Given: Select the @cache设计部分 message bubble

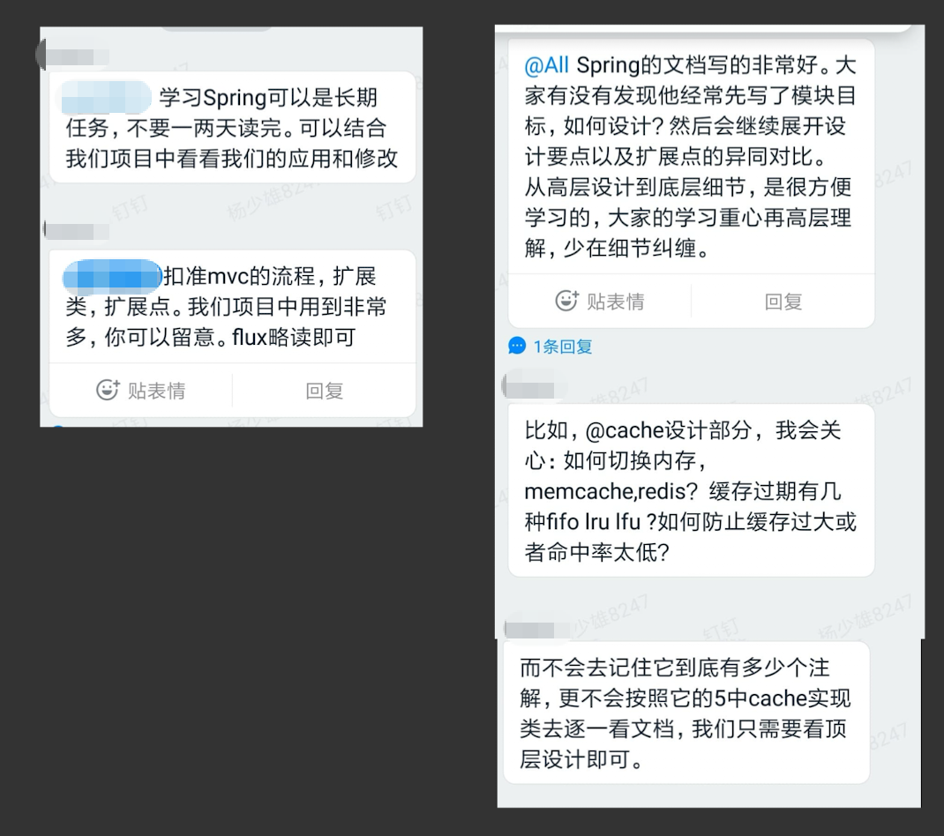Looking at the screenshot, I should (691, 490).
